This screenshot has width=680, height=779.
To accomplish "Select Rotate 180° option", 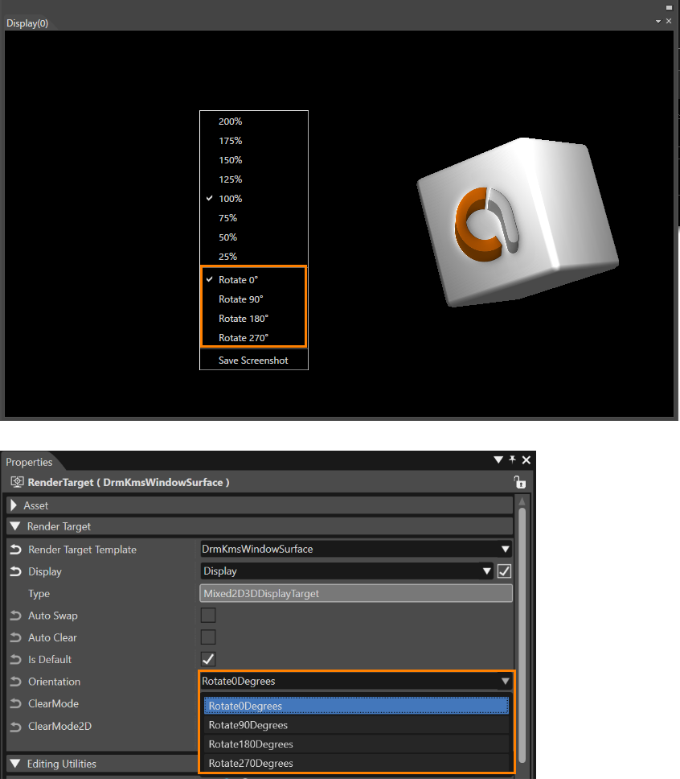I will (254, 319).
